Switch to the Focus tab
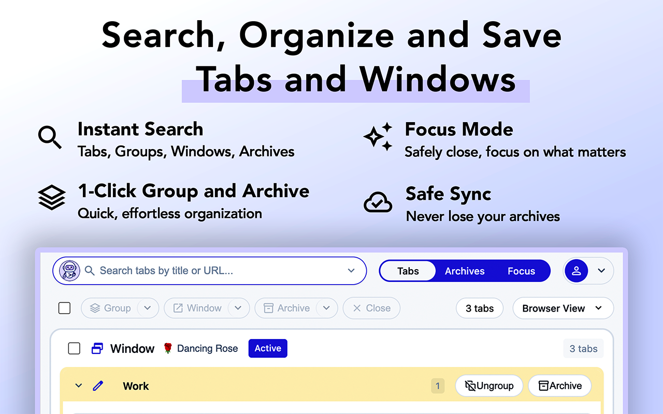 click(x=521, y=271)
